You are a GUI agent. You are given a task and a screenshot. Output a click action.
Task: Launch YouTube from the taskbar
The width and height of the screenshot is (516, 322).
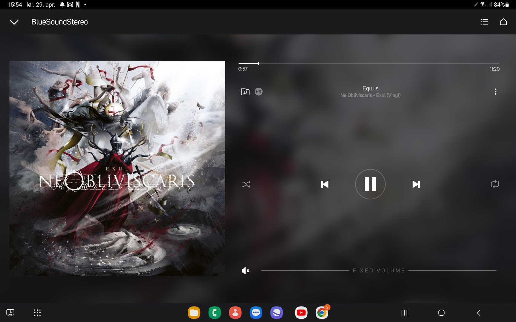point(301,312)
